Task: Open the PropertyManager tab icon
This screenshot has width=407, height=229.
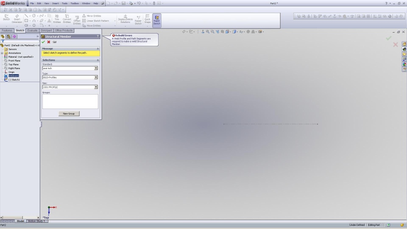Action: [x=8, y=36]
